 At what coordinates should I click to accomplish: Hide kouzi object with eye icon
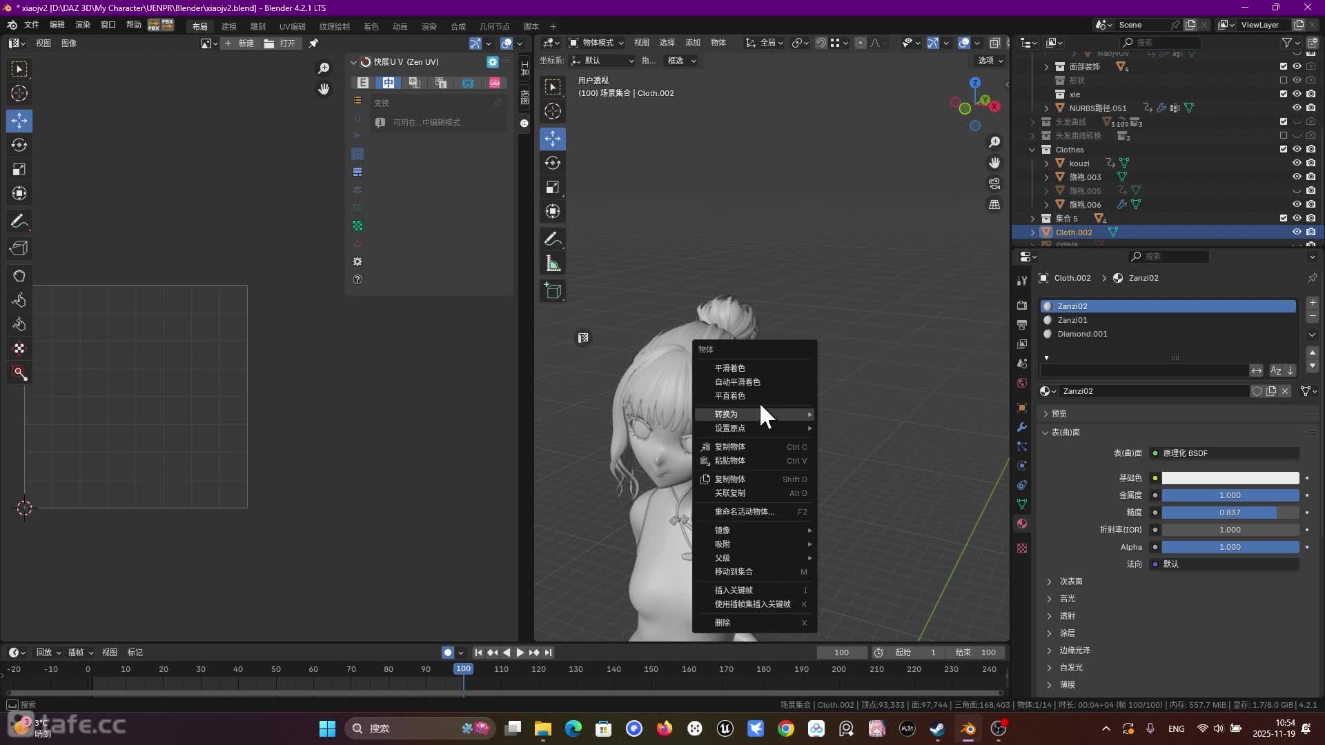pyautogui.click(x=1297, y=163)
